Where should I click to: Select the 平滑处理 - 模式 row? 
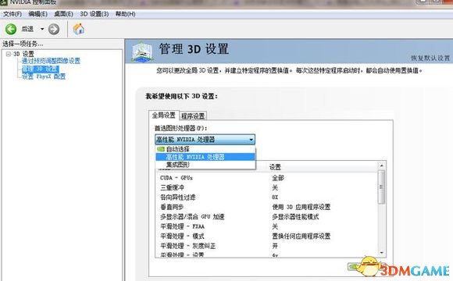click(266, 237)
